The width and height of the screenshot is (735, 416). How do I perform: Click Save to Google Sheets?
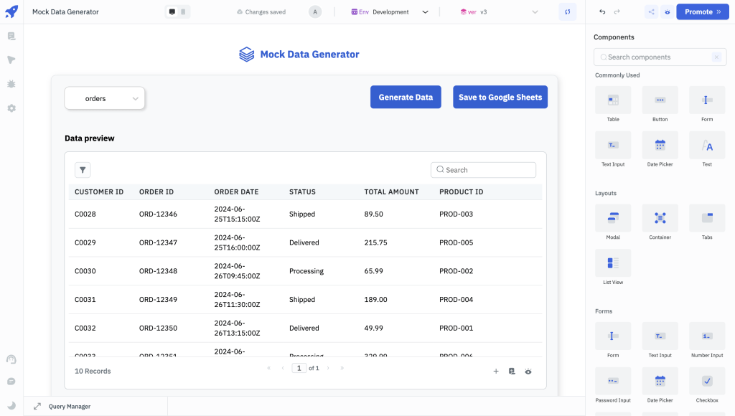(500, 97)
